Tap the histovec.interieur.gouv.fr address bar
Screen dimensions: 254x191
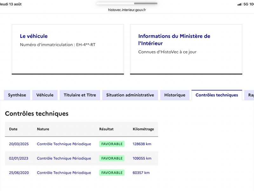[x=127, y=10]
